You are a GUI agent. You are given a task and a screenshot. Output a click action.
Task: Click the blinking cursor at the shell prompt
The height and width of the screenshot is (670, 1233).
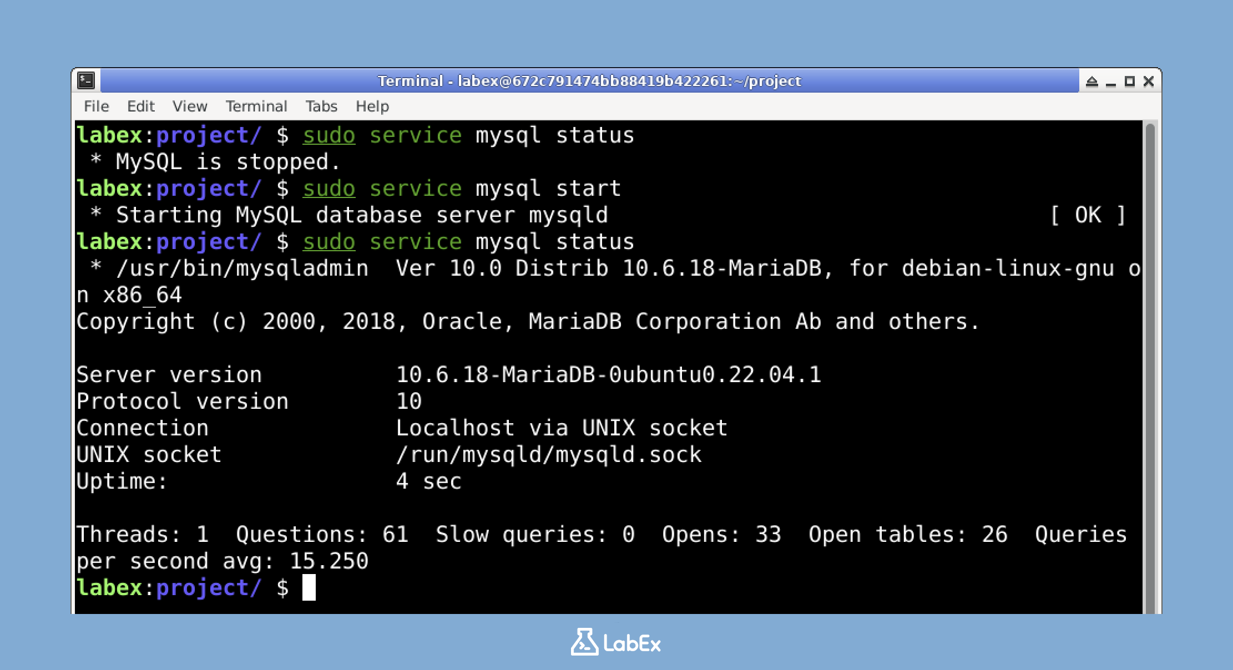coord(309,588)
